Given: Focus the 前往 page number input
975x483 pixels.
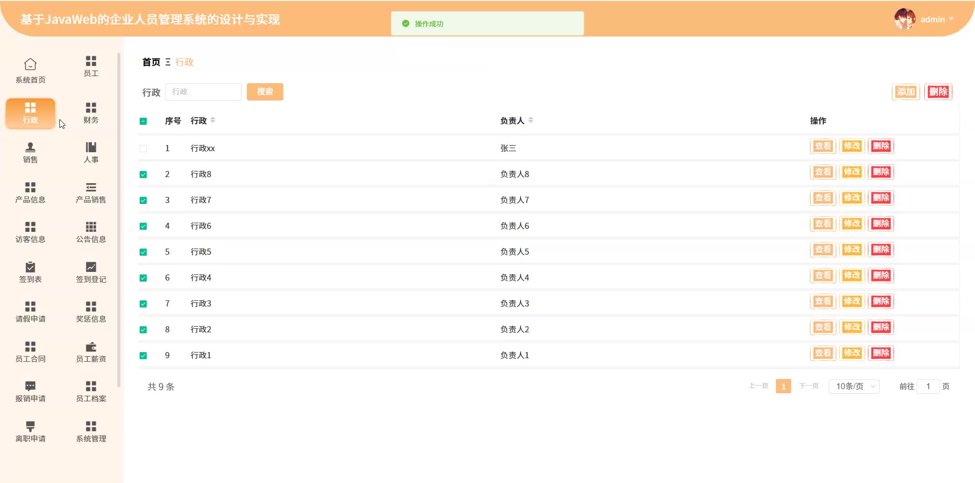Looking at the screenshot, I should pos(928,387).
